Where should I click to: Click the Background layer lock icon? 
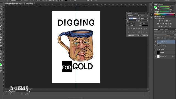point(173,57)
